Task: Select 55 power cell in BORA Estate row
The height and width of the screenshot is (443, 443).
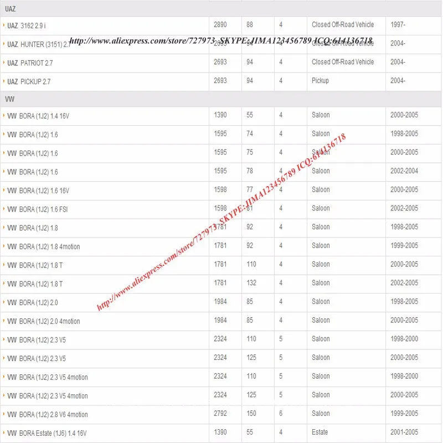Action: point(250,432)
